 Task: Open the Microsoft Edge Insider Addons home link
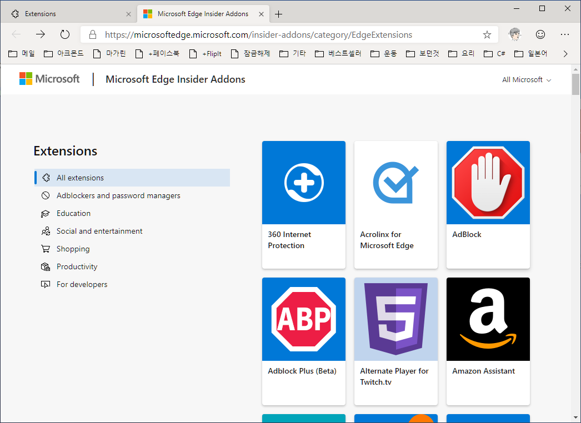[x=176, y=79]
